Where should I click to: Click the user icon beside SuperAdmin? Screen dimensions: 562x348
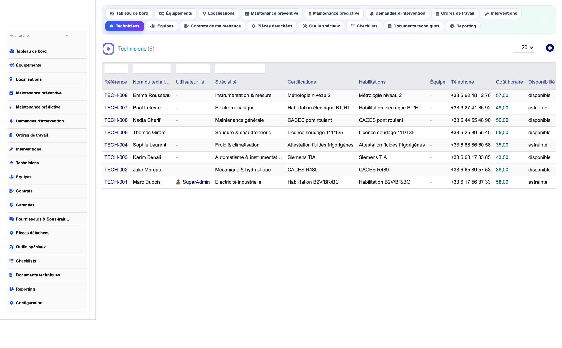[x=178, y=182]
